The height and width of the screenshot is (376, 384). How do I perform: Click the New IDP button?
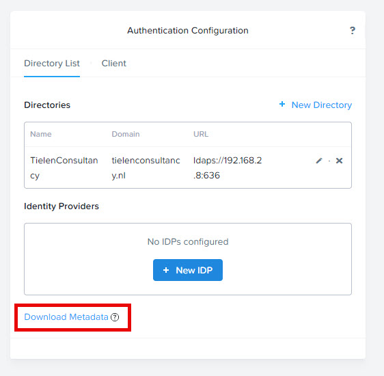[x=188, y=270]
